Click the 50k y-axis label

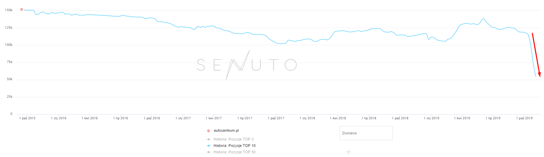point(9,80)
